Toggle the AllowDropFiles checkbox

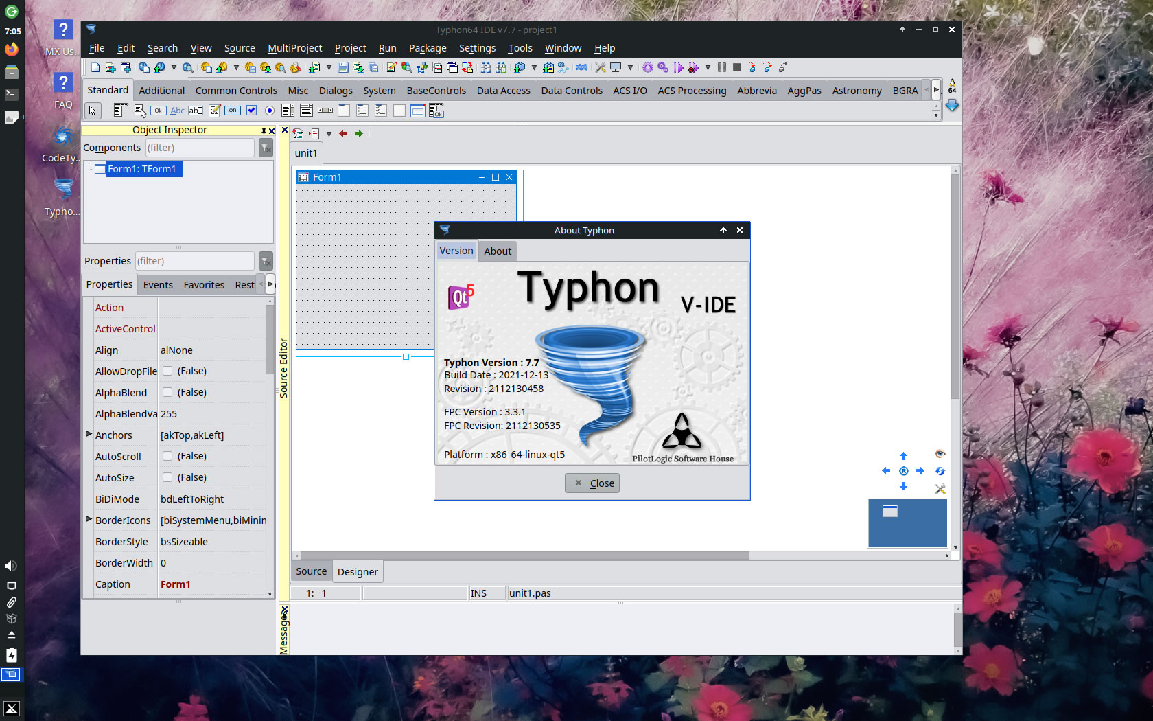coord(167,371)
